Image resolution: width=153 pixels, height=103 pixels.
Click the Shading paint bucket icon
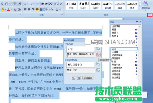51,9
